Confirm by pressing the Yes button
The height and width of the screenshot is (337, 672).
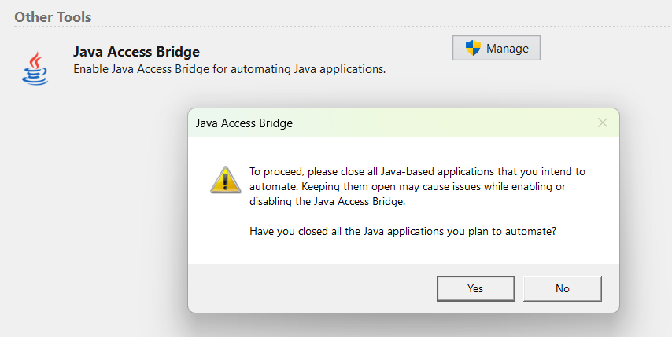474,288
